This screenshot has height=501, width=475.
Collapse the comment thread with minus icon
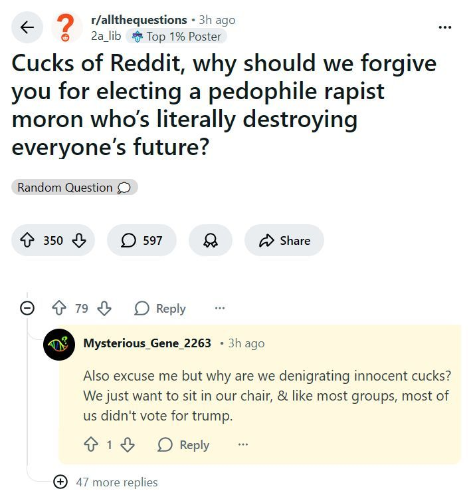pos(27,308)
